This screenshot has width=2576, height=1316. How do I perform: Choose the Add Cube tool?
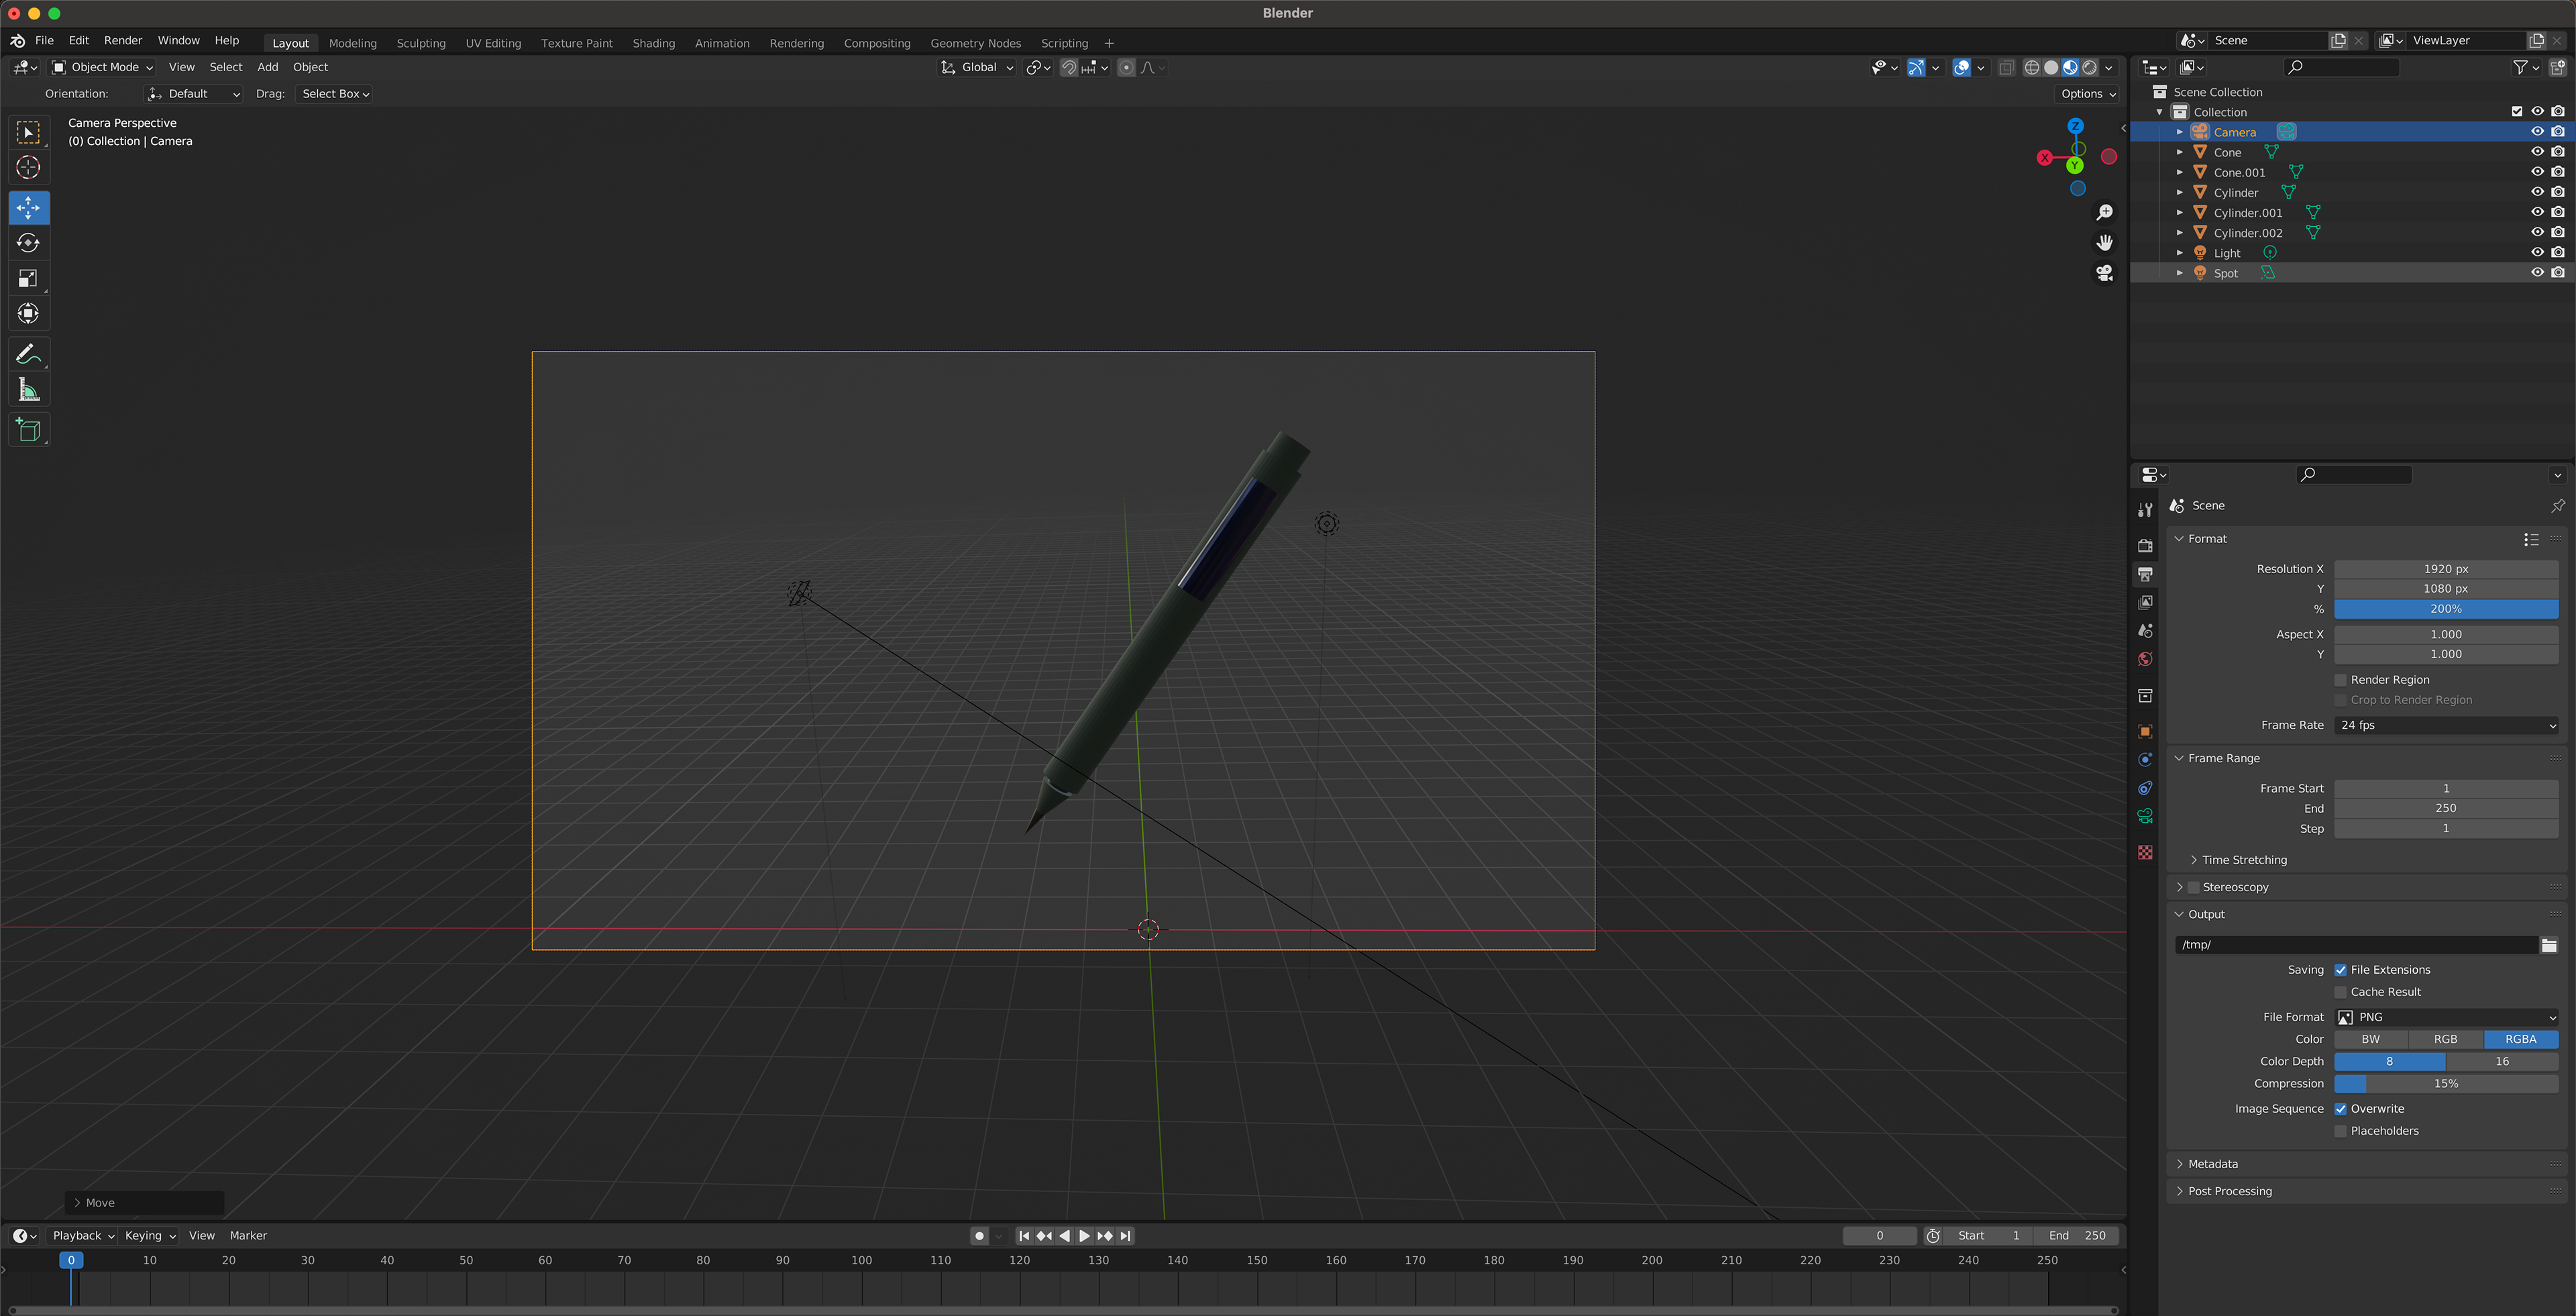28,430
